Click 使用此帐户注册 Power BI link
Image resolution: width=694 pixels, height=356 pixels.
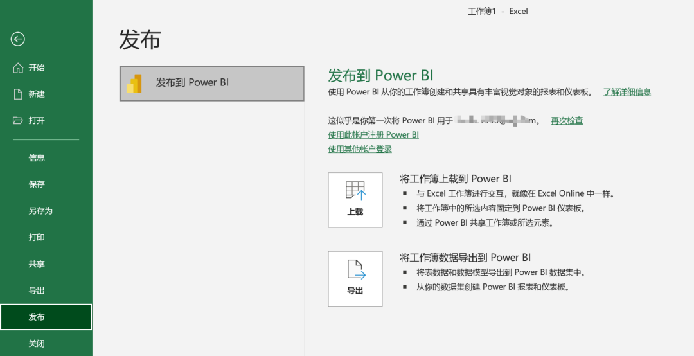coord(373,134)
